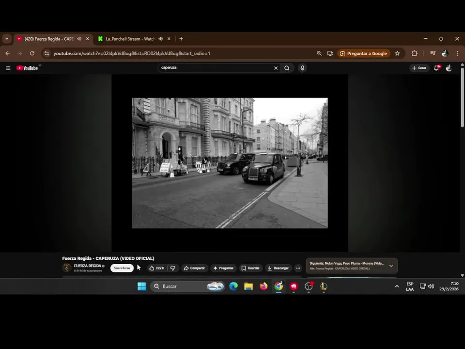Open the Windows Start menu
The width and height of the screenshot is (465, 349).
[x=142, y=286]
